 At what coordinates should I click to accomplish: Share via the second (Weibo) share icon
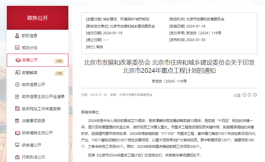pos(250,95)
